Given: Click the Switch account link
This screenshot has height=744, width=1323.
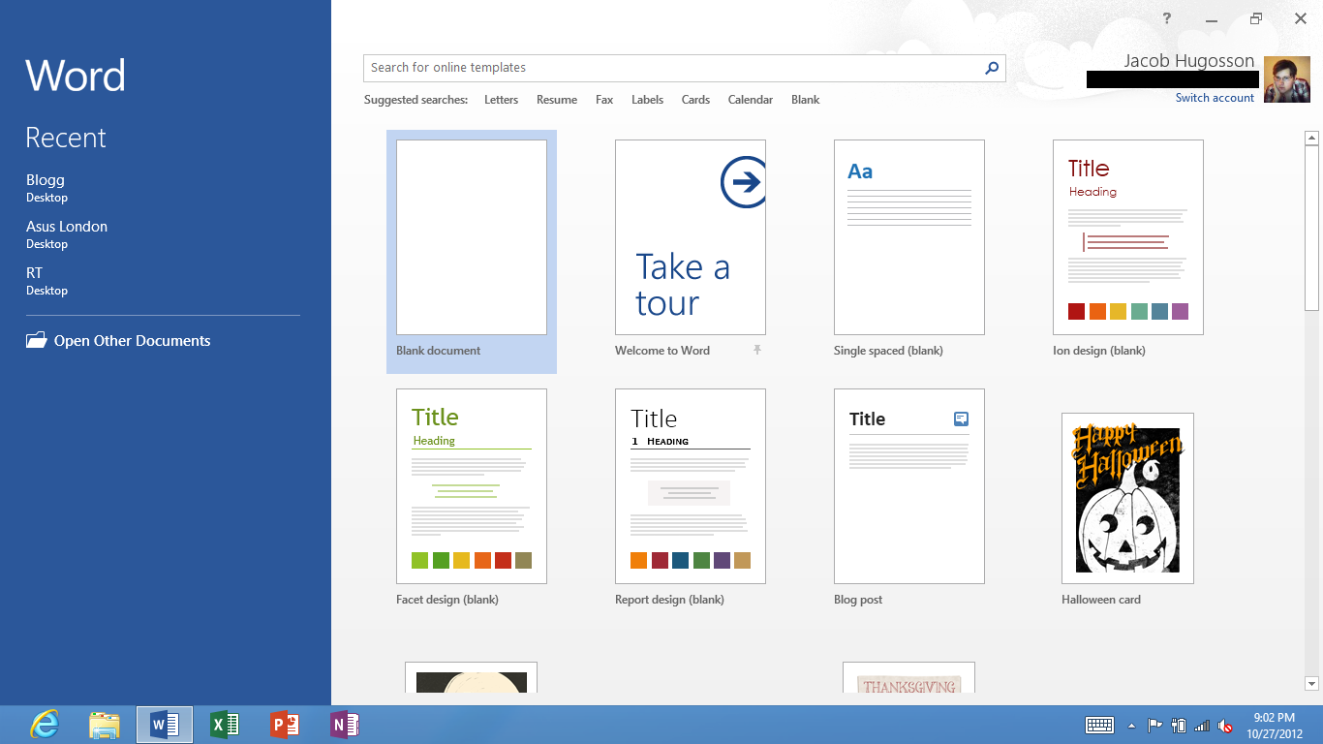Looking at the screenshot, I should [1215, 97].
